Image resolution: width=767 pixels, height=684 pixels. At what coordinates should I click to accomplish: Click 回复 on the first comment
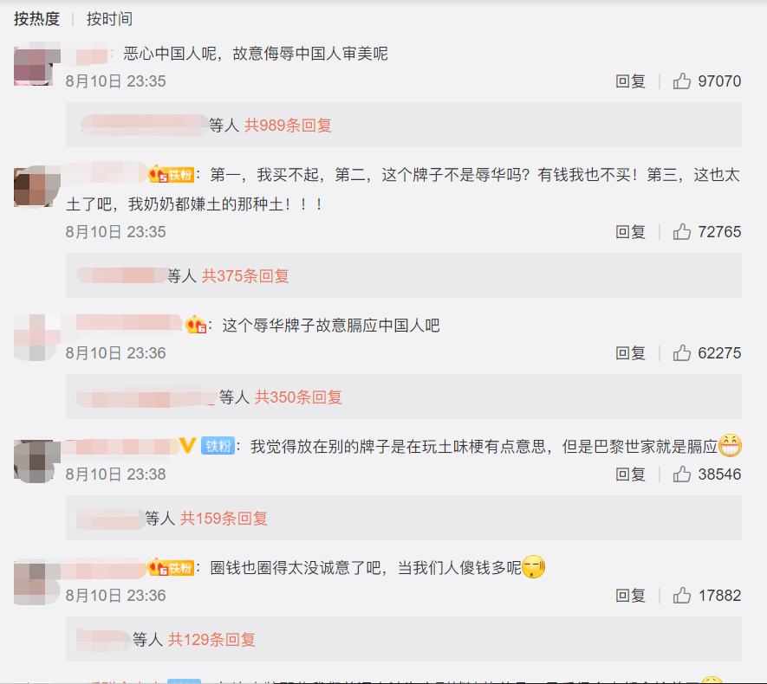[631, 81]
